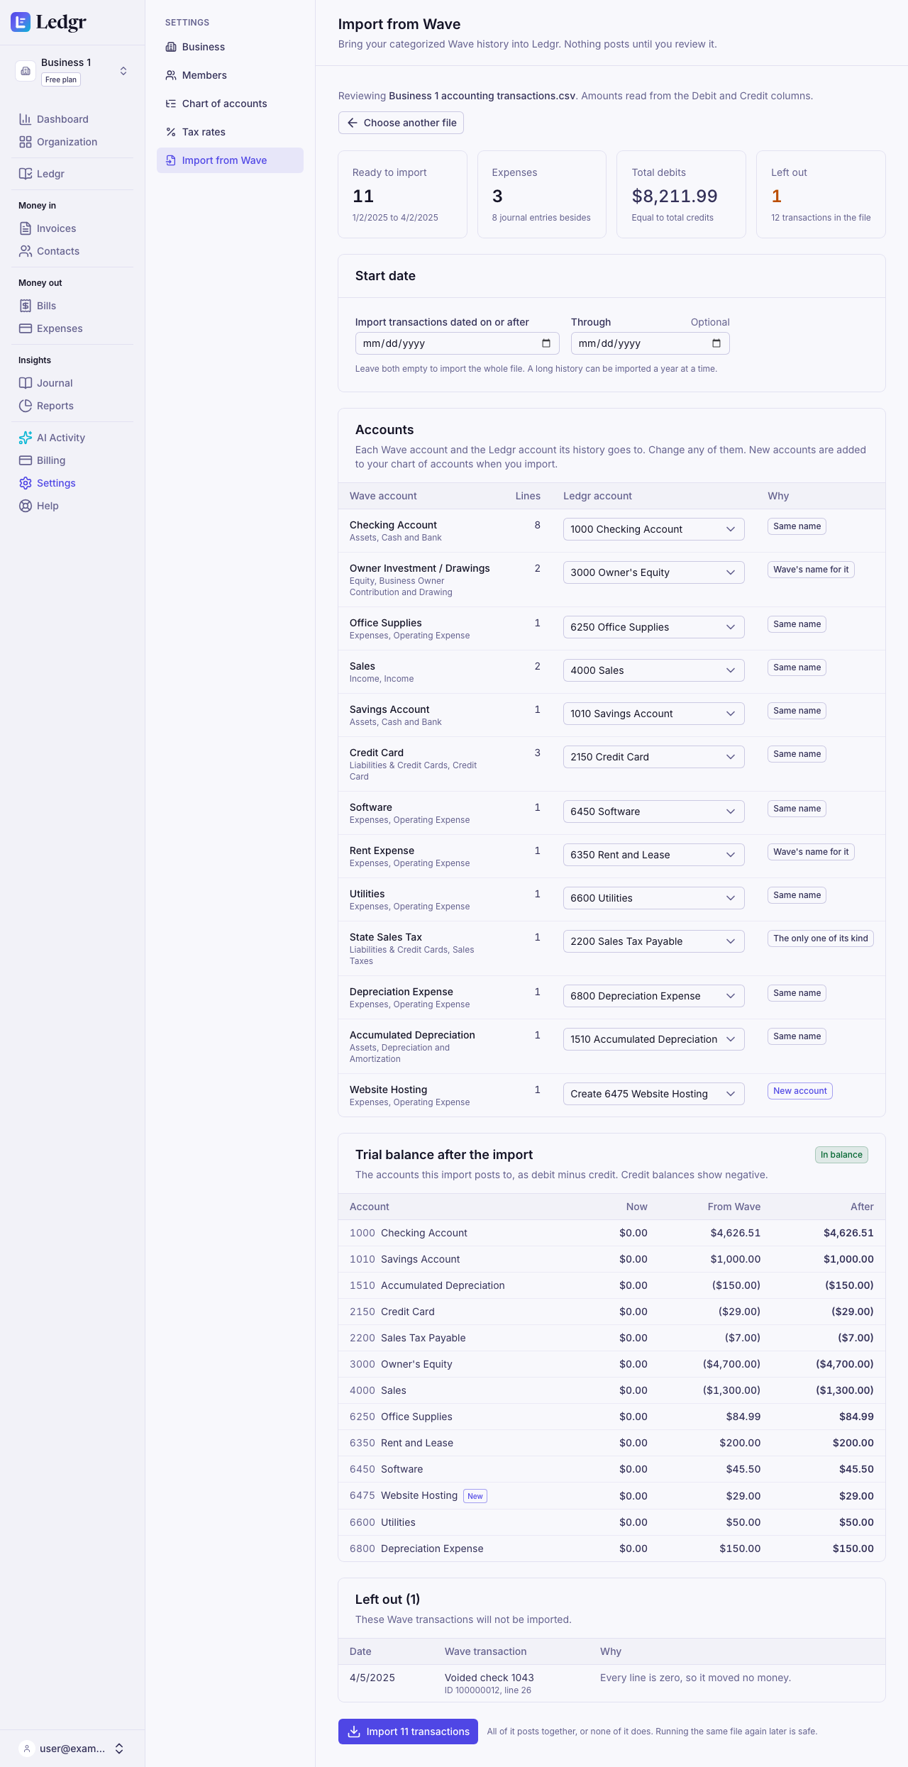Click the New account tag for Website Hosting
Image resolution: width=908 pixels, height=1767 pixels.
click(x=799, y=1091)
